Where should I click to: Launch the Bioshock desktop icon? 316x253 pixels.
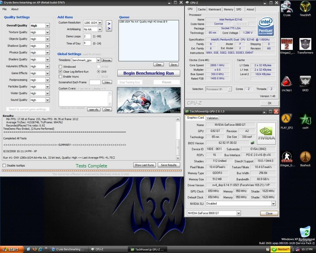[305, 159]
